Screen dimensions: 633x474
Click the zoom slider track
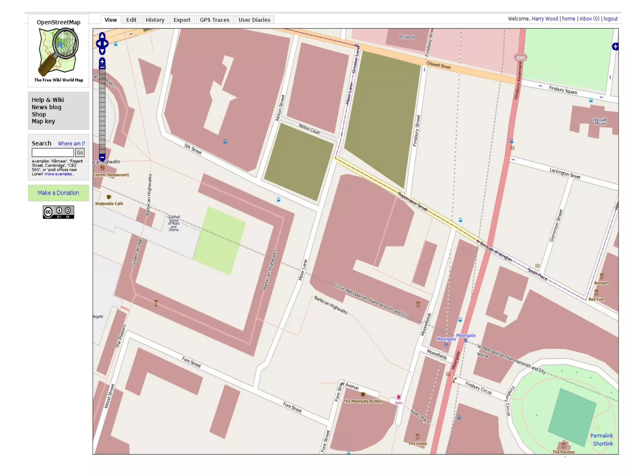coord(102,111)
